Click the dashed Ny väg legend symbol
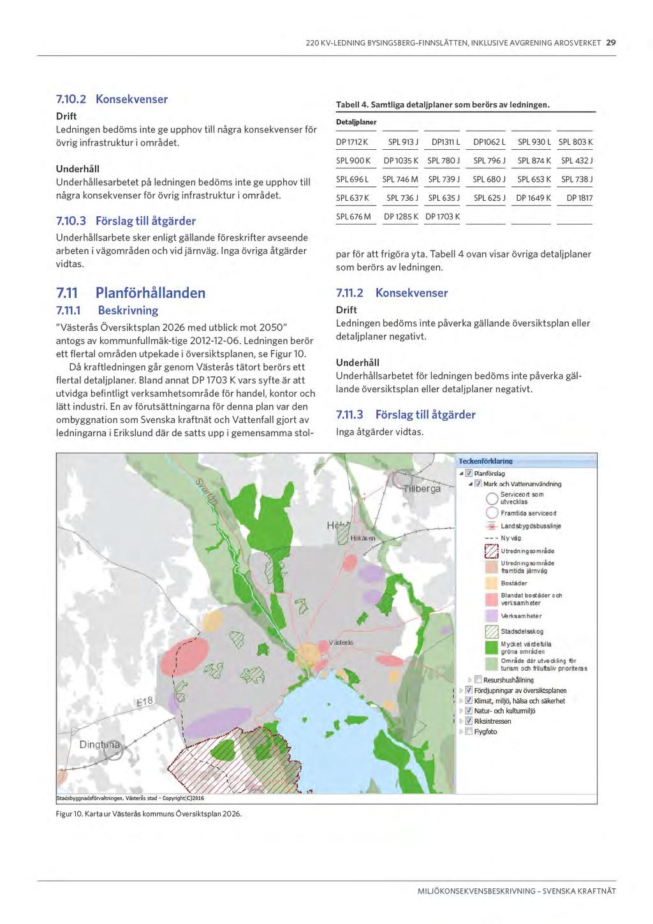653x924 pixels. point(492,538)
